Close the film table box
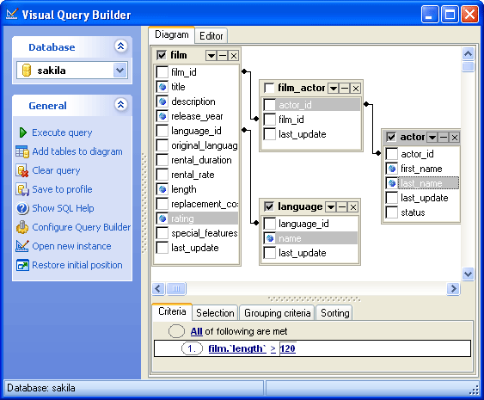 click(234, 56)
